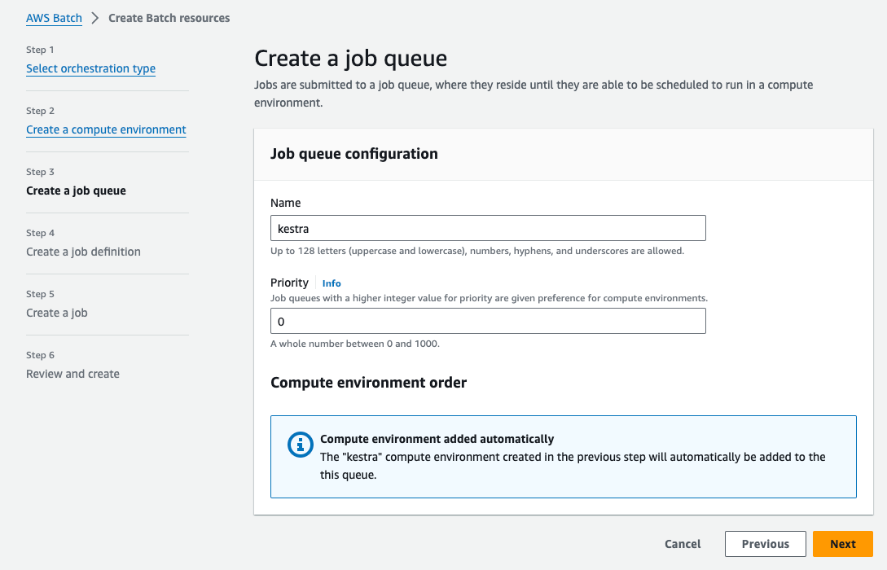This screenshot has height=570, width=887.
Task: Click the Name field containing kestra
Action: point(487,229)
